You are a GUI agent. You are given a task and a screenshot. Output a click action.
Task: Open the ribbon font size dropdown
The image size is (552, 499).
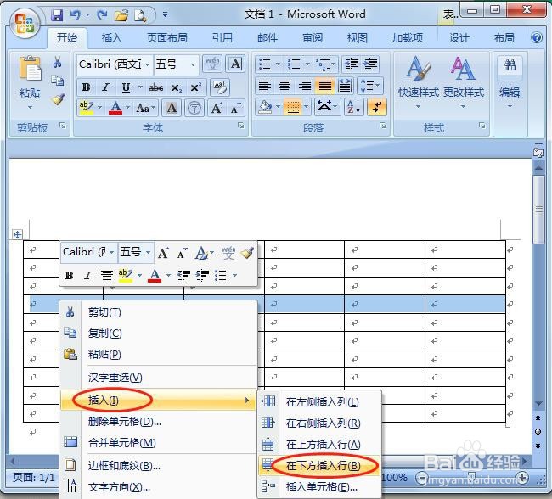193,64
